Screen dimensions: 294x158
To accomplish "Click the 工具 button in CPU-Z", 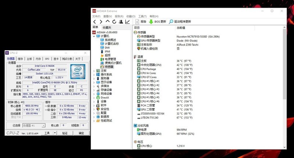I will (x=47, y=133).
